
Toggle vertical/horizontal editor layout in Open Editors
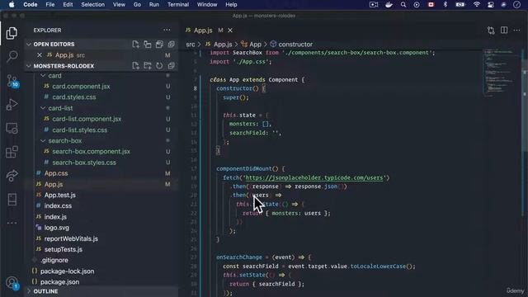[148, 44]
